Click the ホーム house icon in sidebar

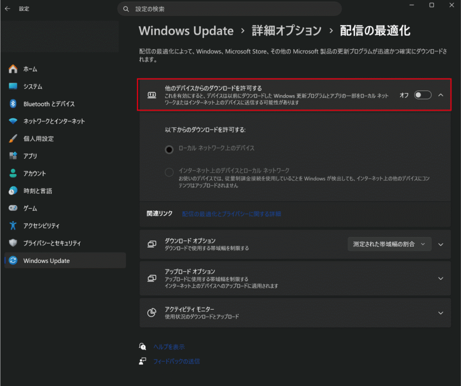(13, 69)
